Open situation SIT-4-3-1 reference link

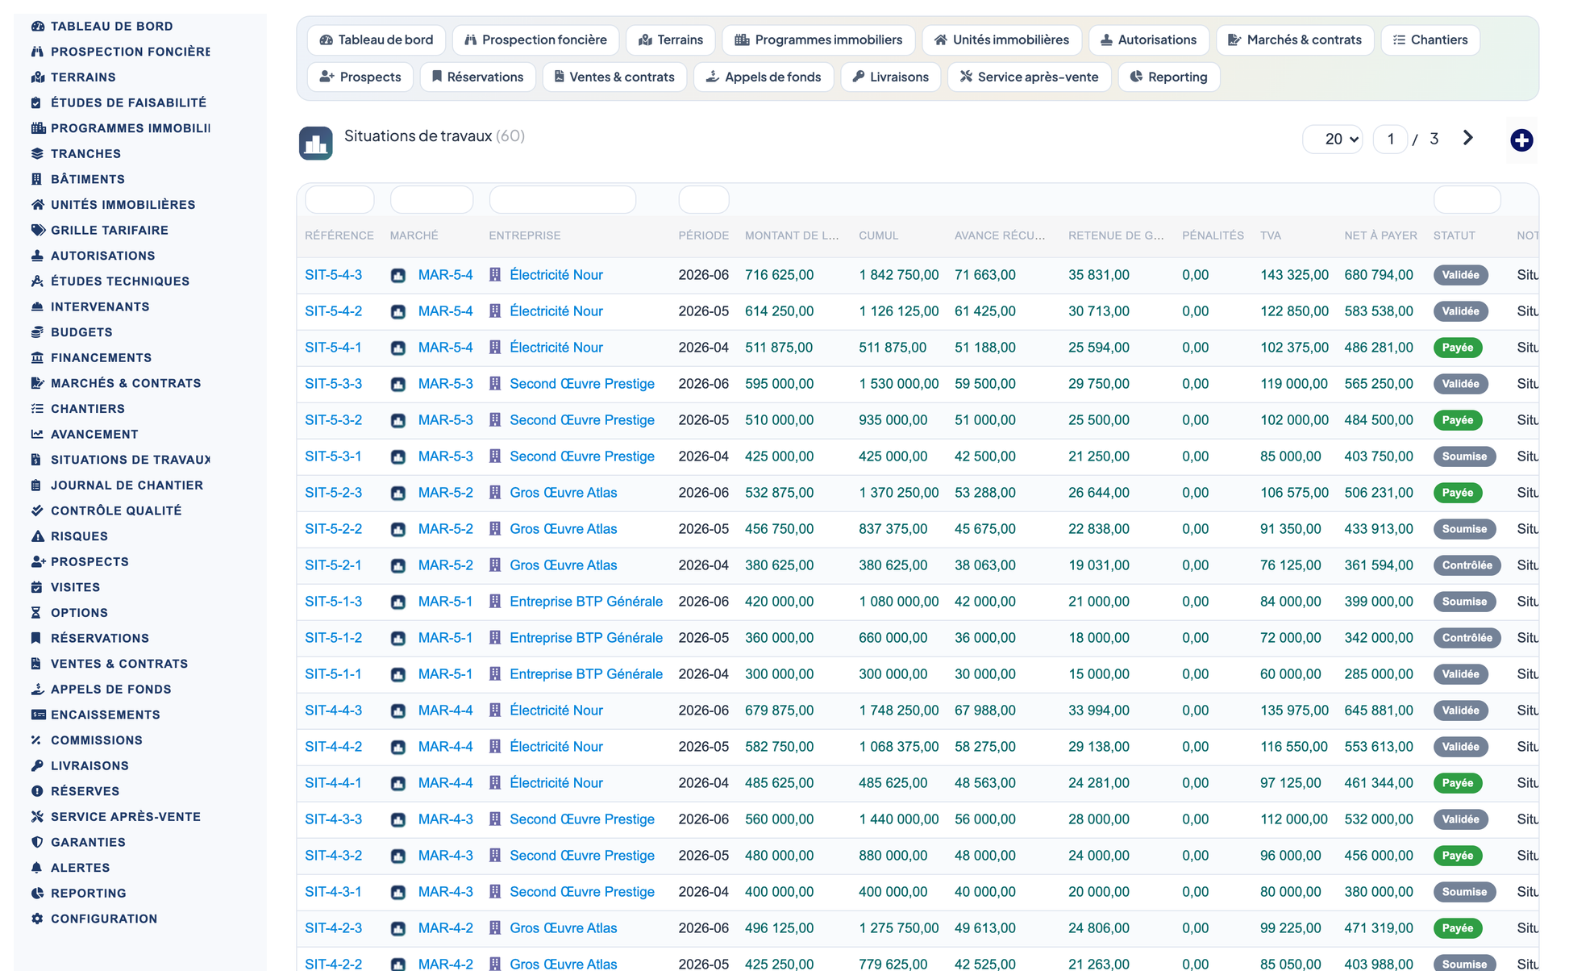click(333, 892)
